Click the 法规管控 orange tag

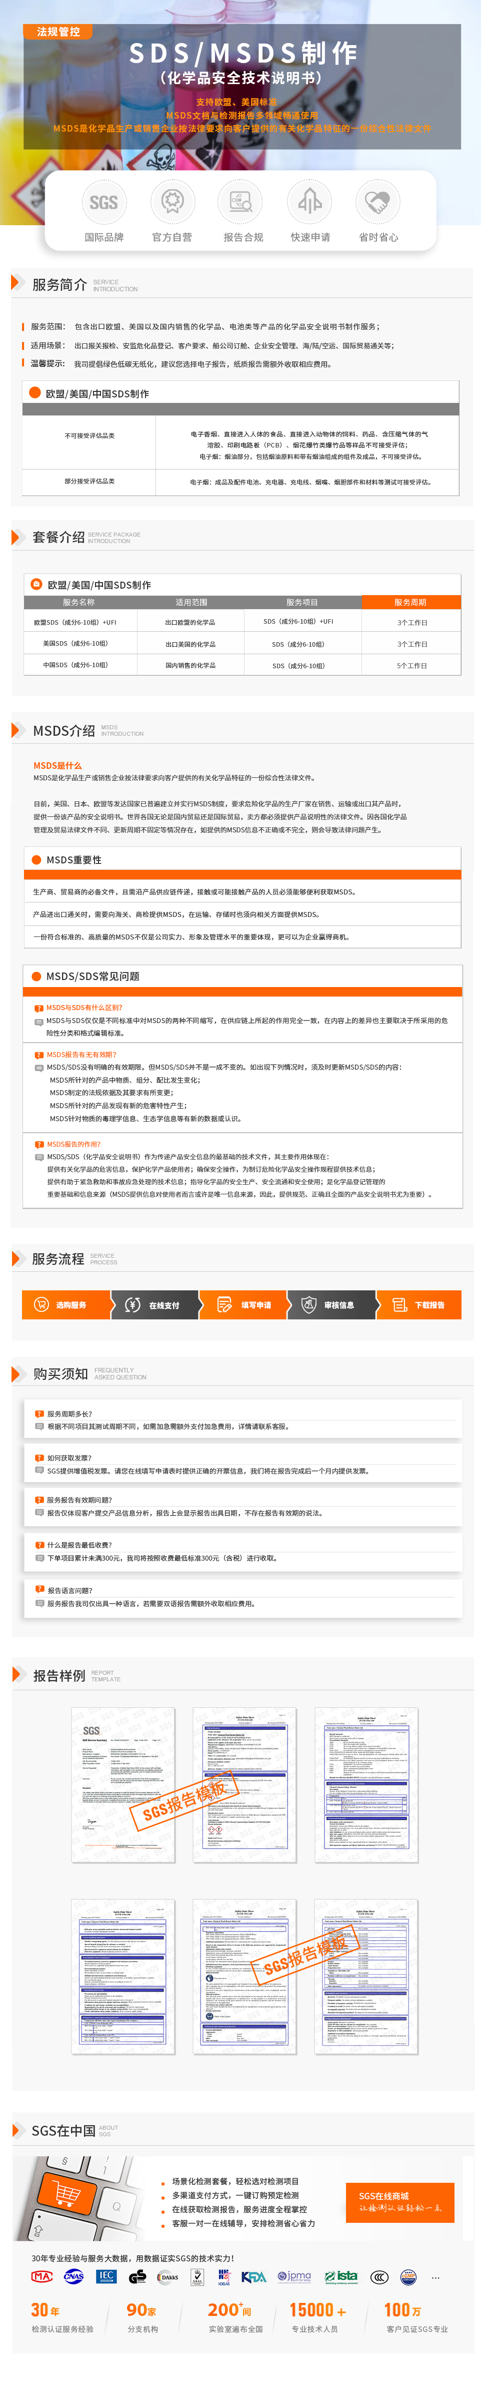pos(58,32)
